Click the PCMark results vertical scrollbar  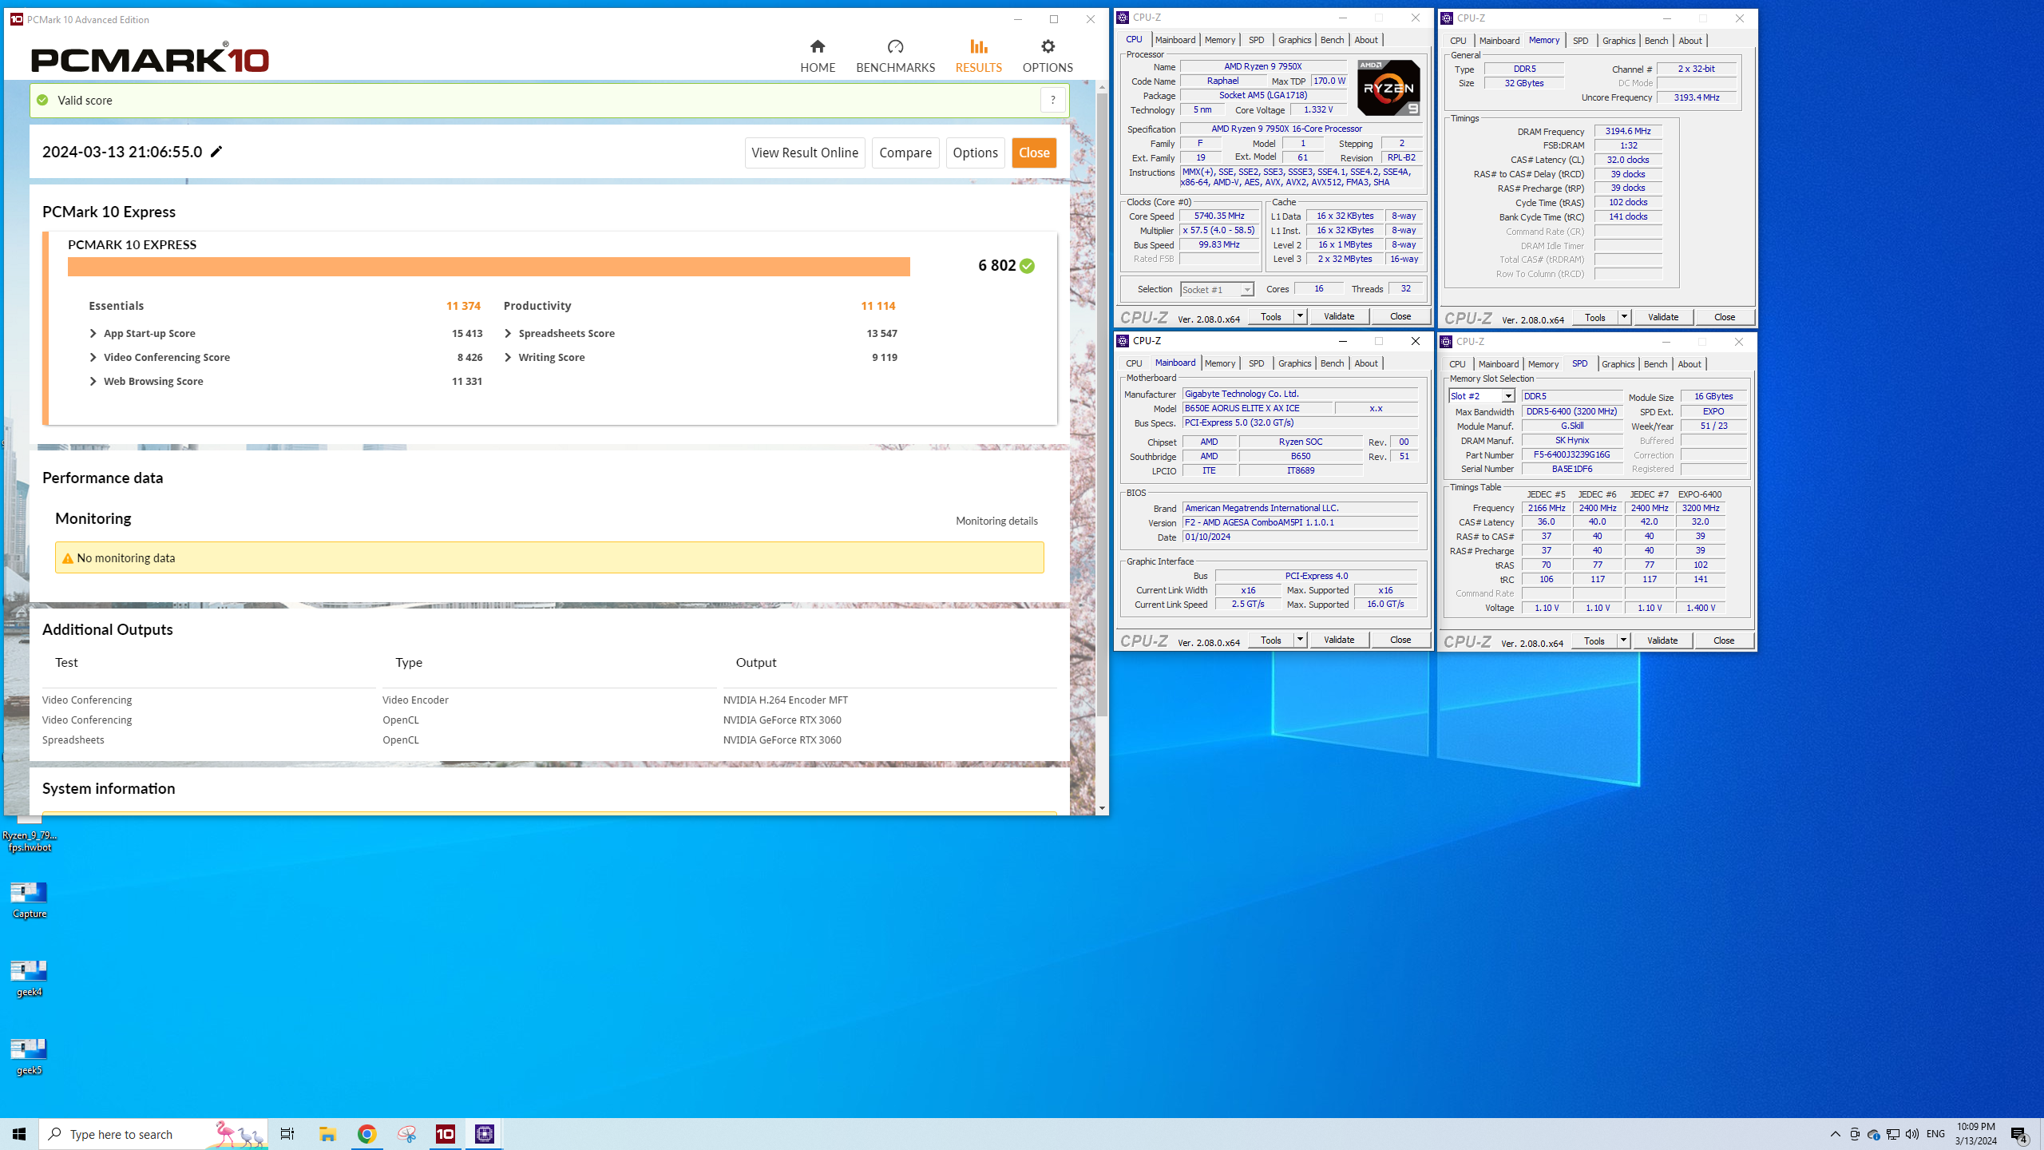(1102, 405)
